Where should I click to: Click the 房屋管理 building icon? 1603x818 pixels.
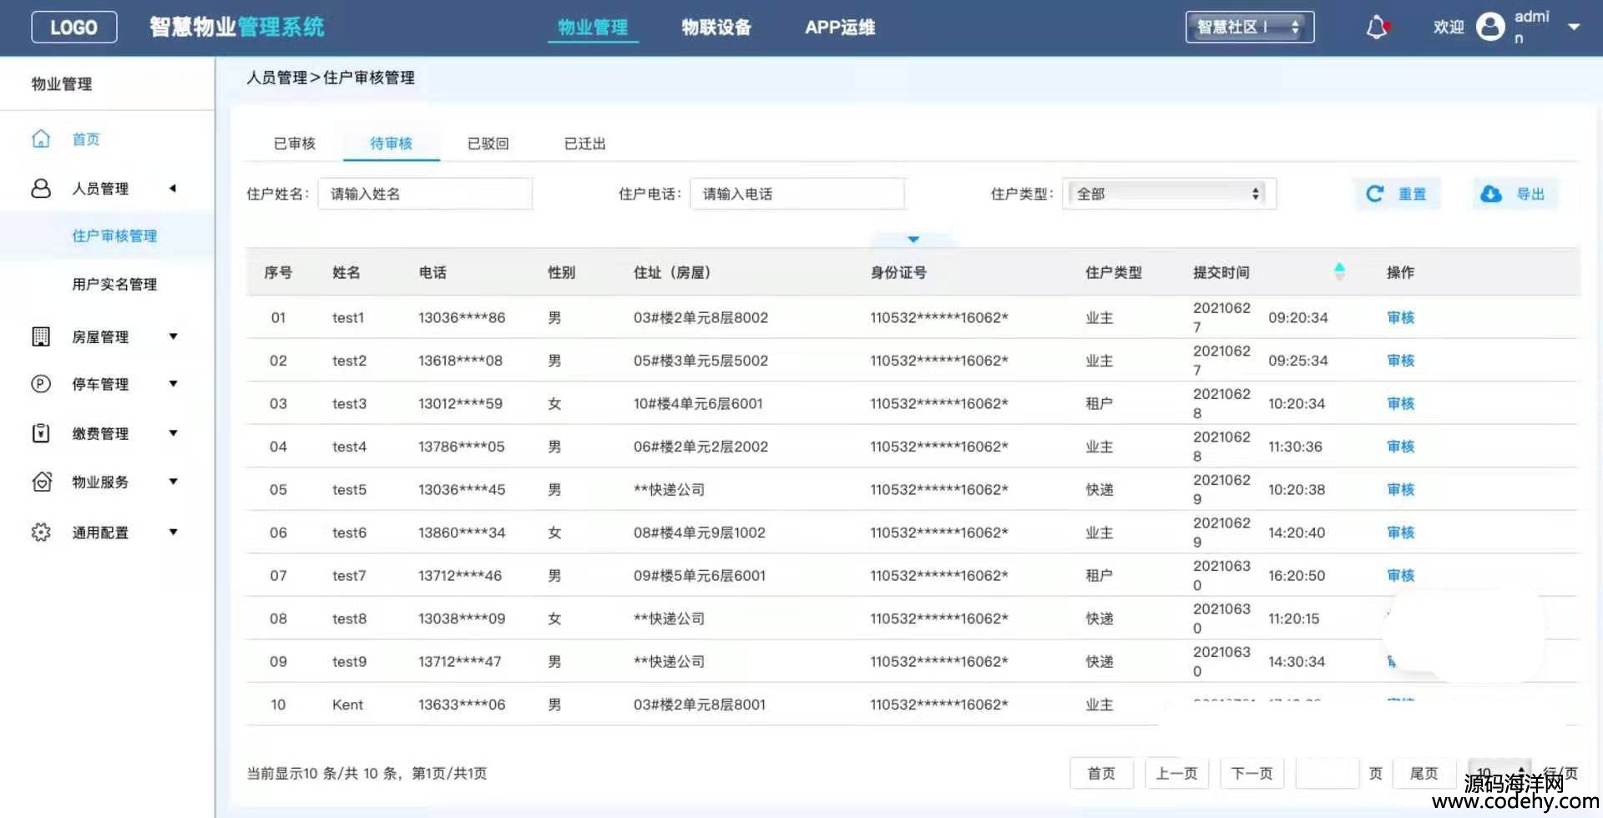click(41, 336)
